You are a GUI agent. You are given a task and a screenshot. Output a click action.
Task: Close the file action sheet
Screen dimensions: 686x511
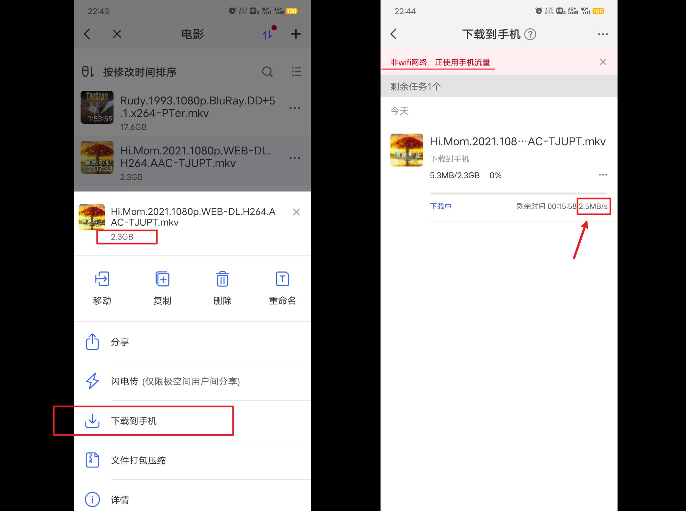[x=296, y=212]
